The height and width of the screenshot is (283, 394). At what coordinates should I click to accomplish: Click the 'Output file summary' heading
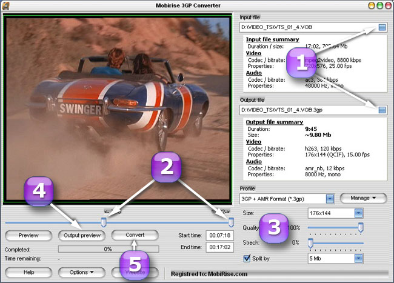[275, 122]
